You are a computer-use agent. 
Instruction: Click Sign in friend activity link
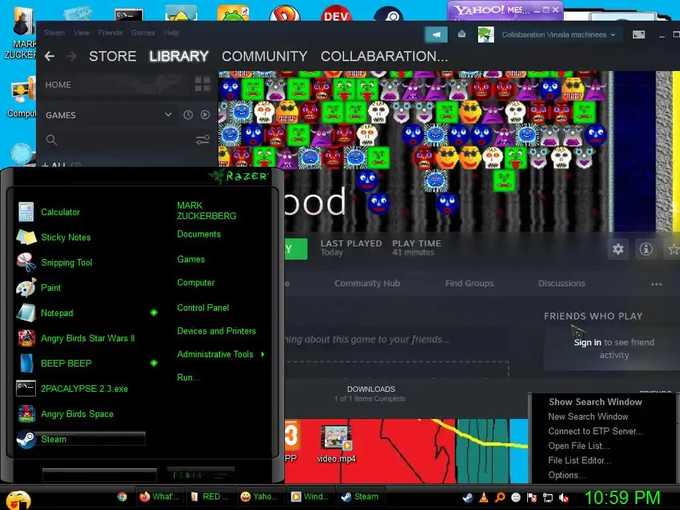click(x=587, y=342)
